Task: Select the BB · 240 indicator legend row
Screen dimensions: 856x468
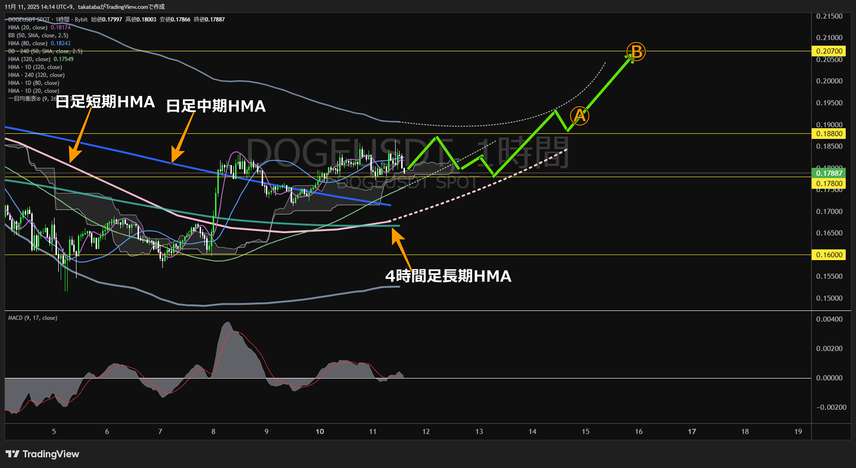Action: (45, 51)
